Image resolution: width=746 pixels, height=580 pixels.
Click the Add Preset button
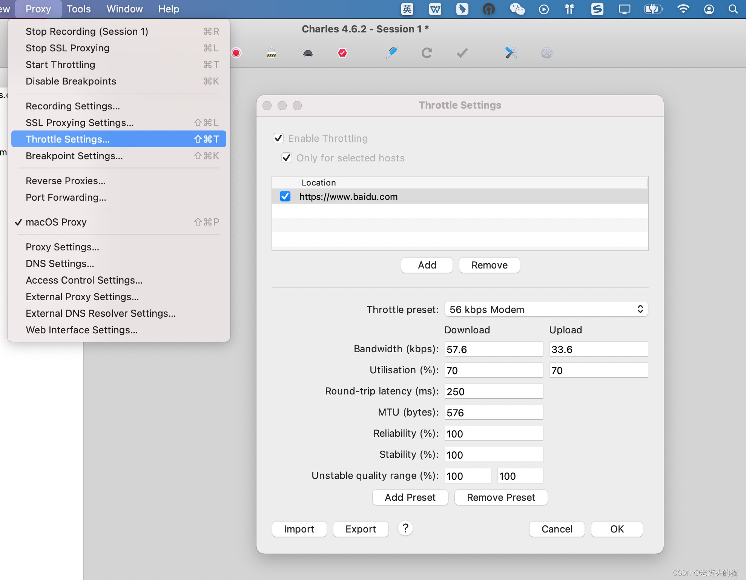pyautogui.click(x=410, y=497)
